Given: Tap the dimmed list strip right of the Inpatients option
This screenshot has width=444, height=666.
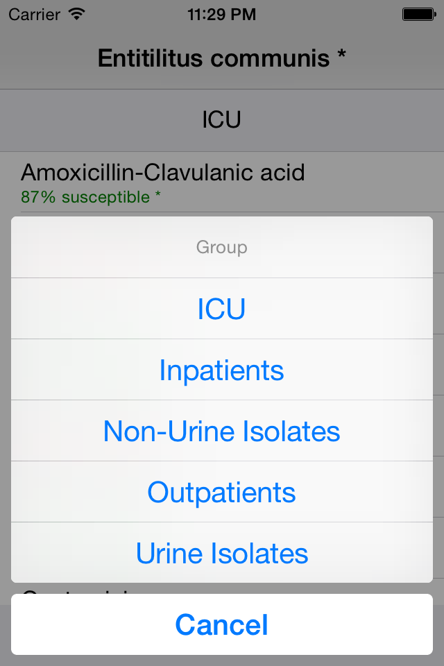Looking at the screenshot, I should [438, 370].
